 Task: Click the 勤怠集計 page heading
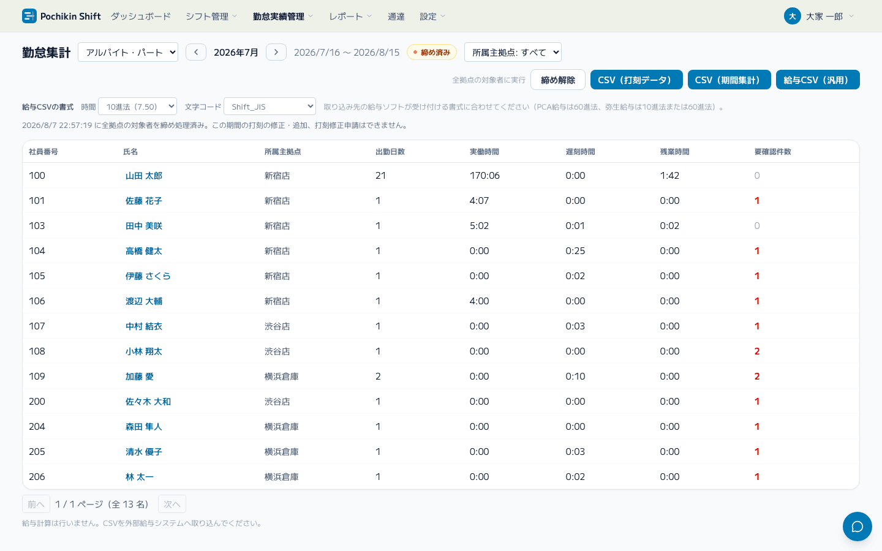point(47,53)
